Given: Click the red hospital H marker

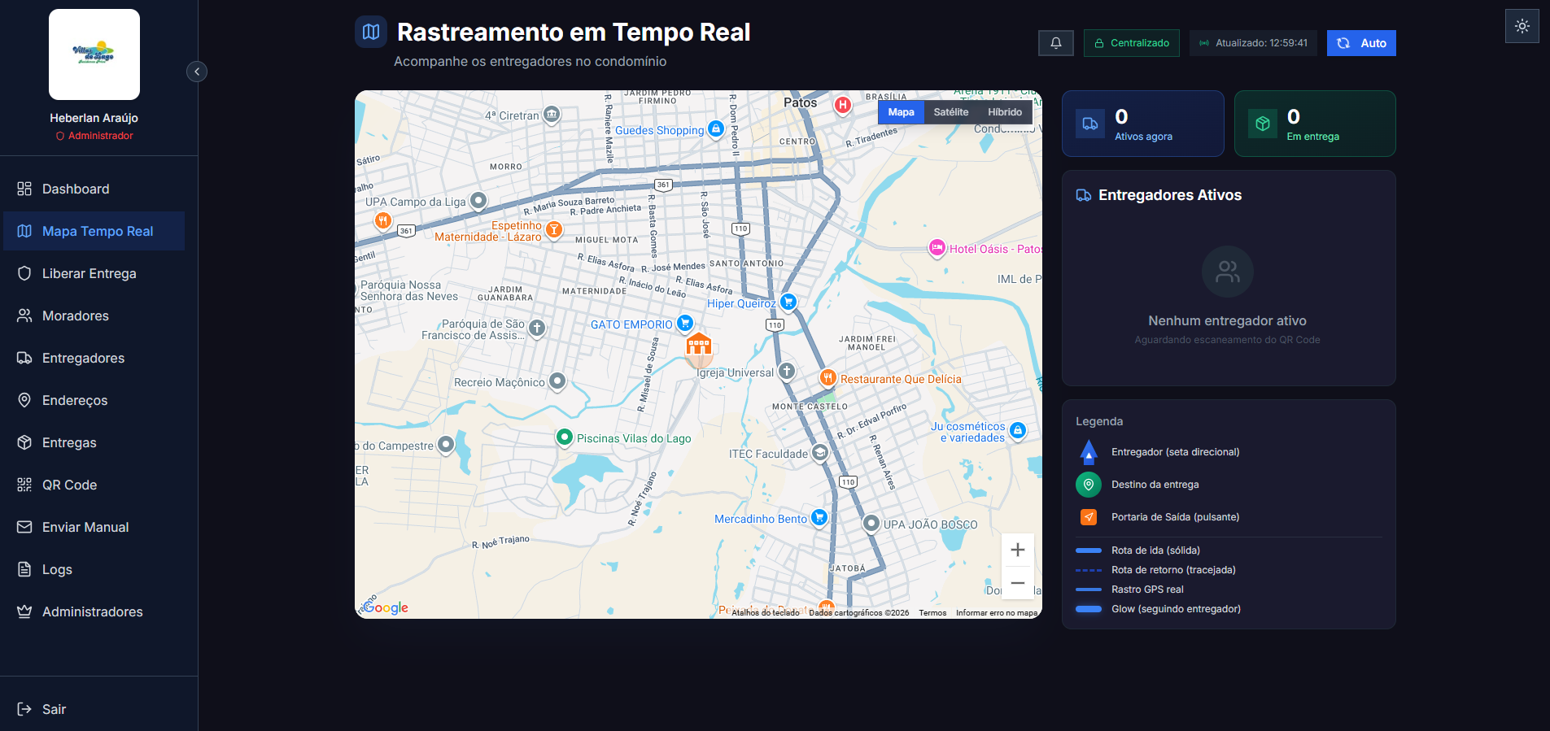Looking at the screenshot, I should tap(843, 104).
